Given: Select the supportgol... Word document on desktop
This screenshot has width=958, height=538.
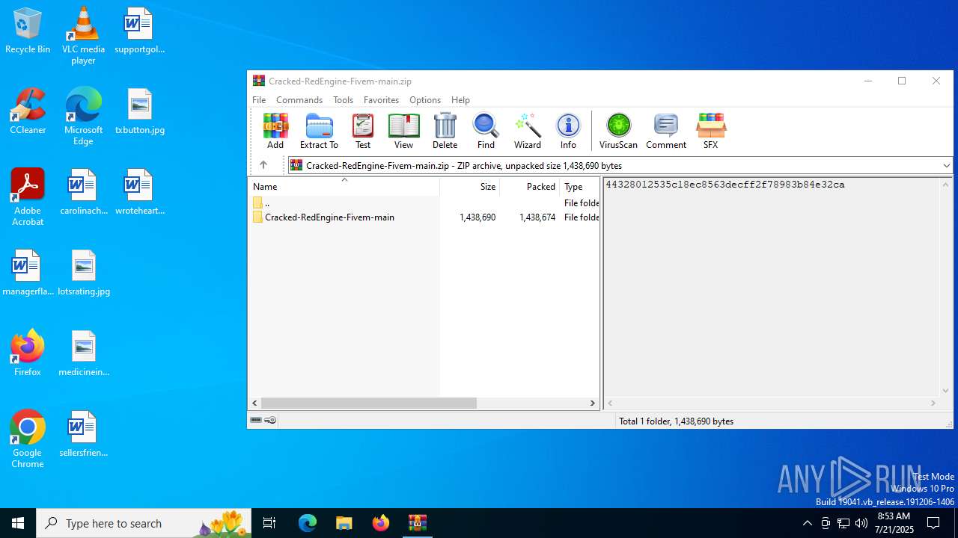Looking at the screenshot, I should [139, 31].
